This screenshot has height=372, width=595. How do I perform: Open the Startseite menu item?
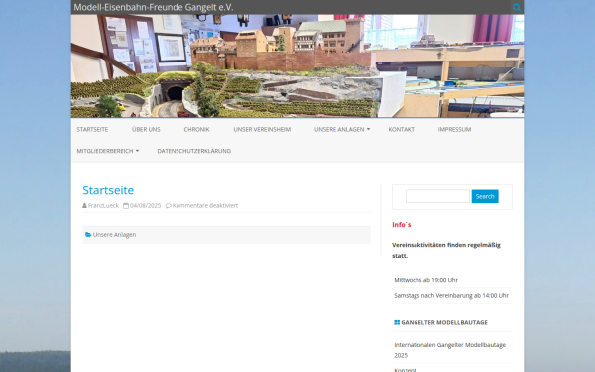(92, 129)
